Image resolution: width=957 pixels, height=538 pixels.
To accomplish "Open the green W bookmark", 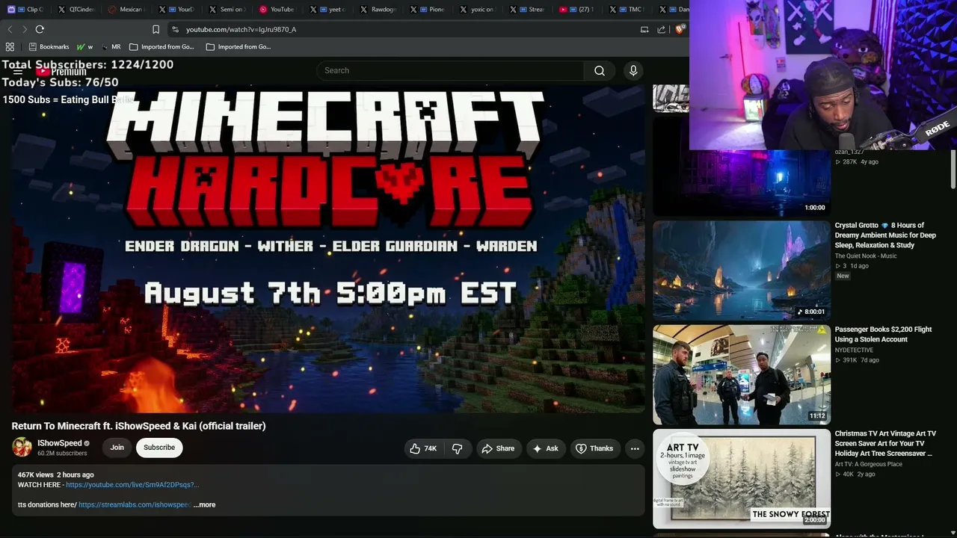I will tap(84, 46).
